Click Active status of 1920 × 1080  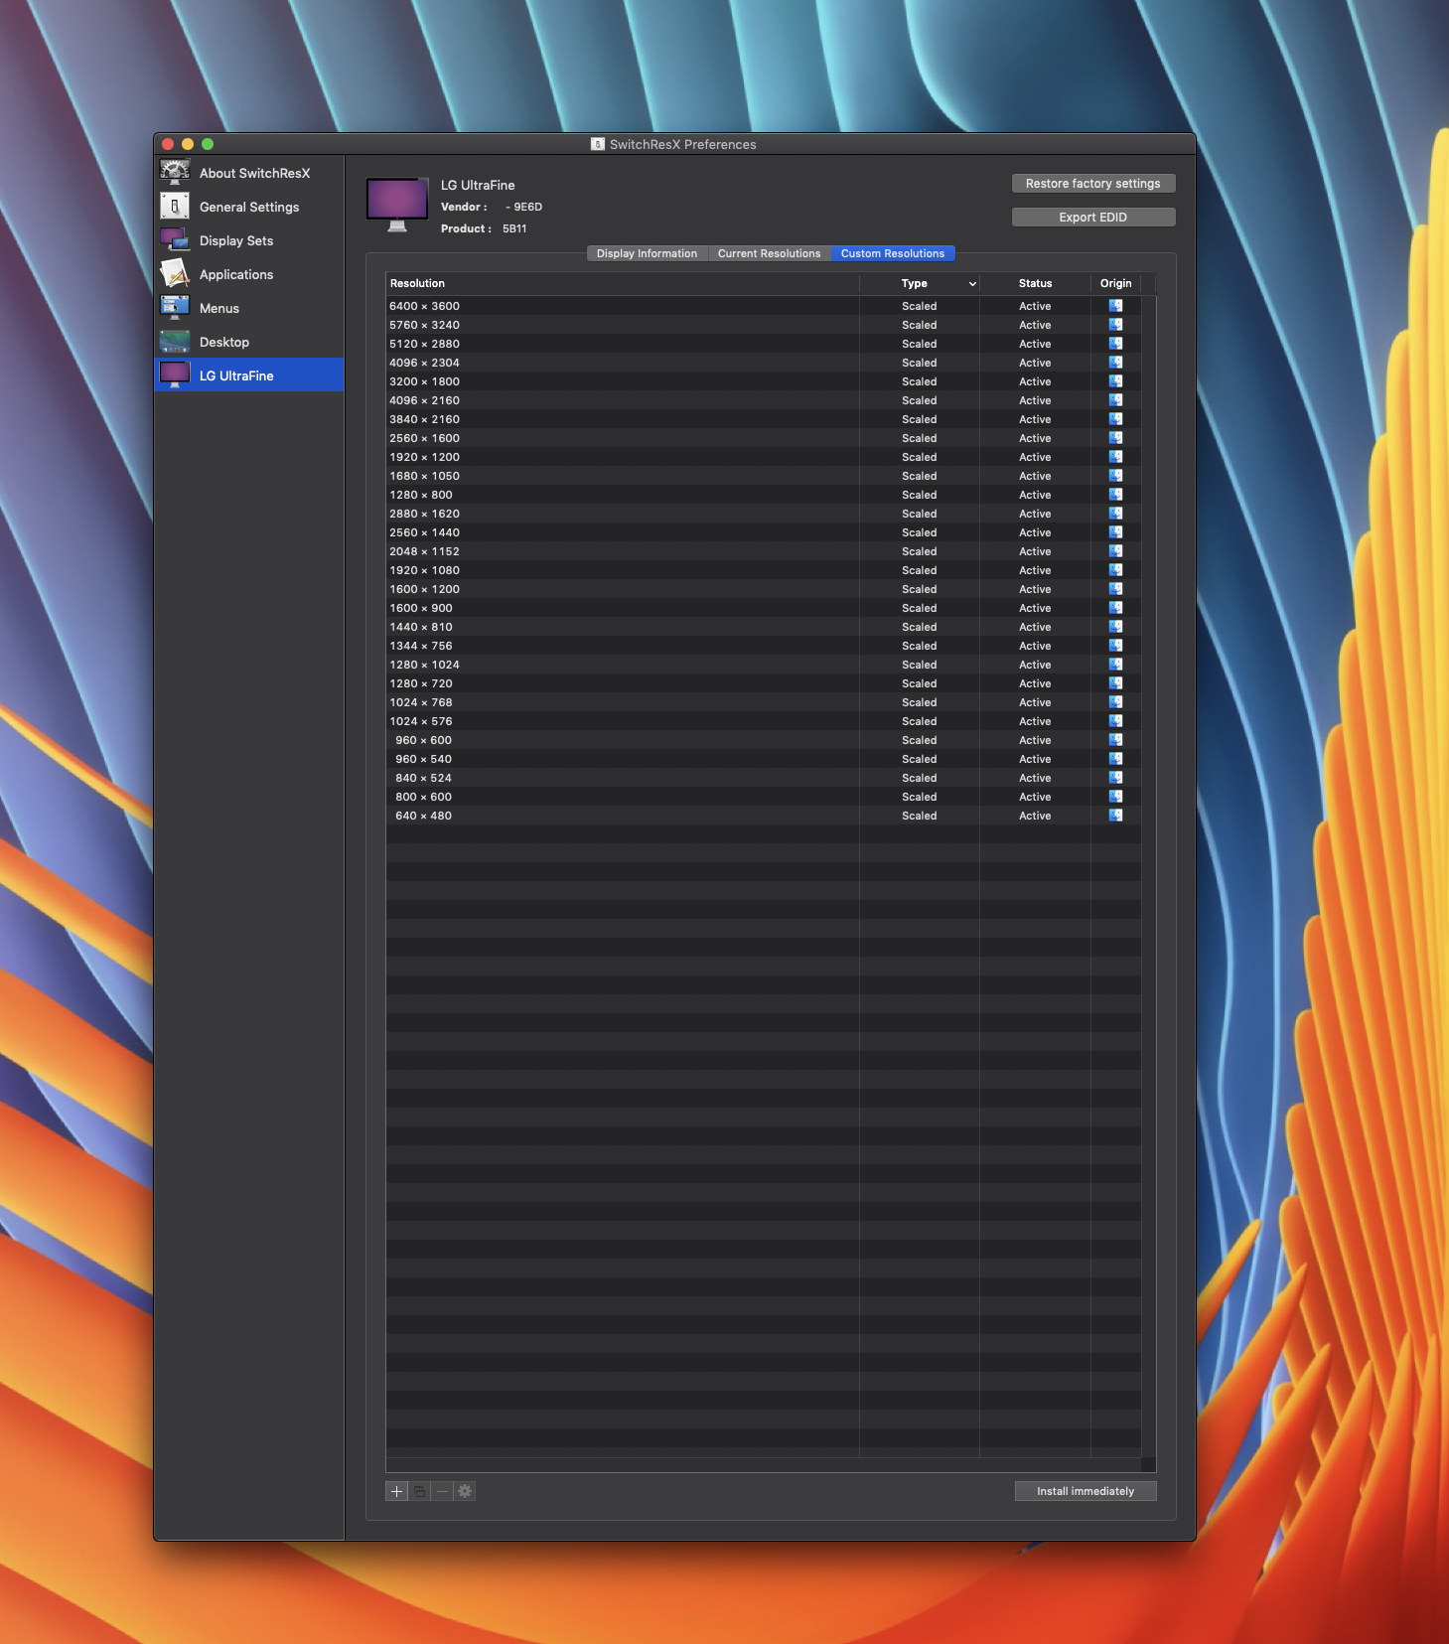click(1035, 570)
